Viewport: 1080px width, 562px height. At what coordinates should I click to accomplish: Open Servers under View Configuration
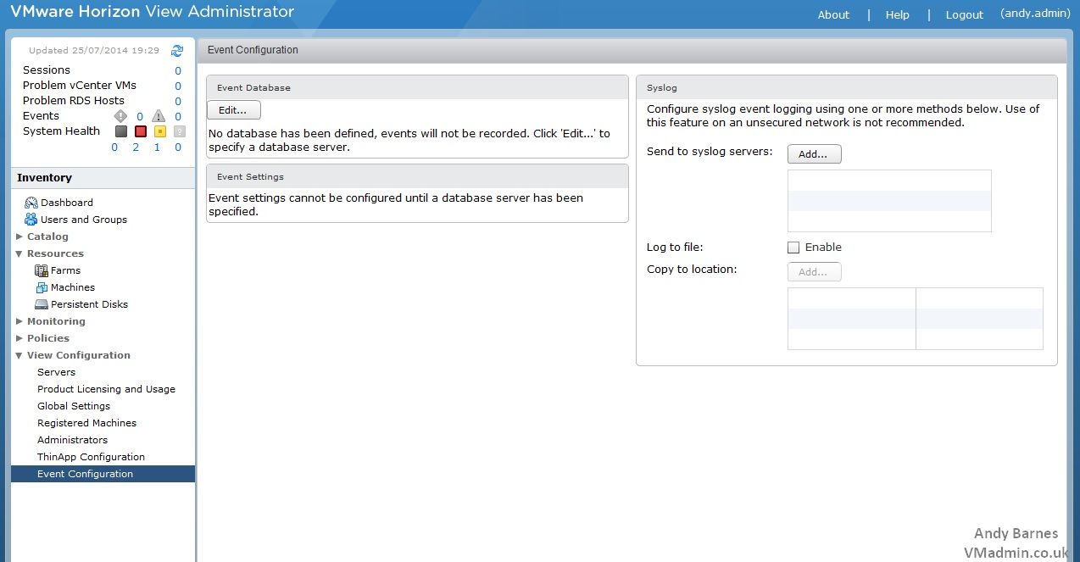coord(56,372)
